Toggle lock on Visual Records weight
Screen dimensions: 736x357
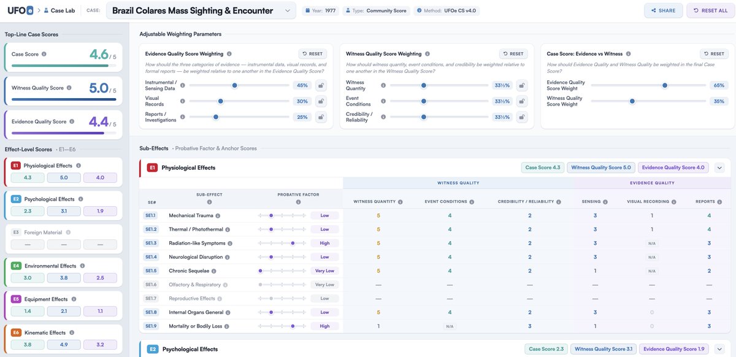(x=320, y=101)
